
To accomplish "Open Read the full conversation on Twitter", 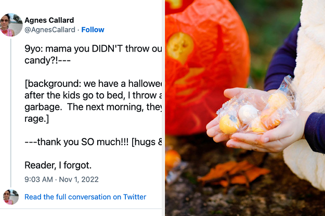I will coord(85,197).
